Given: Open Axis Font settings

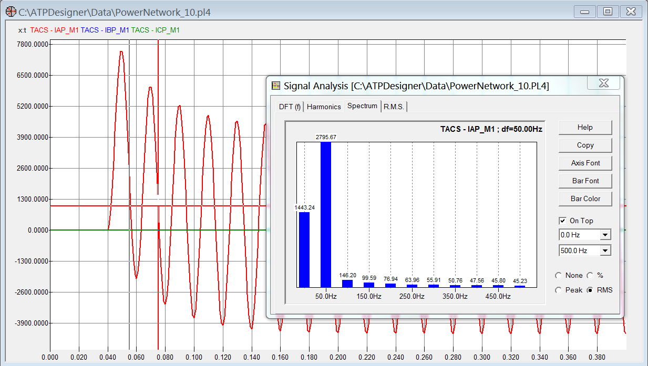Looking at the screenshot, I should click(x=585, y=163).
